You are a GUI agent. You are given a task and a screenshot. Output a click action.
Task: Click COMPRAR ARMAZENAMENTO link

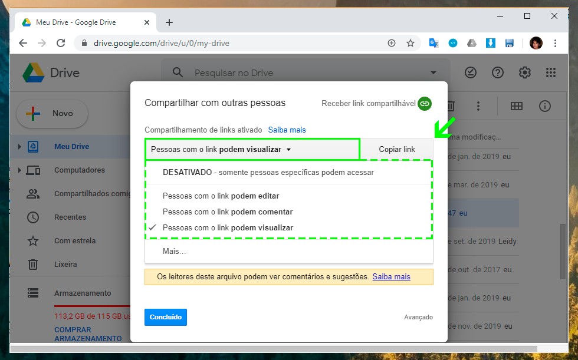88,334
